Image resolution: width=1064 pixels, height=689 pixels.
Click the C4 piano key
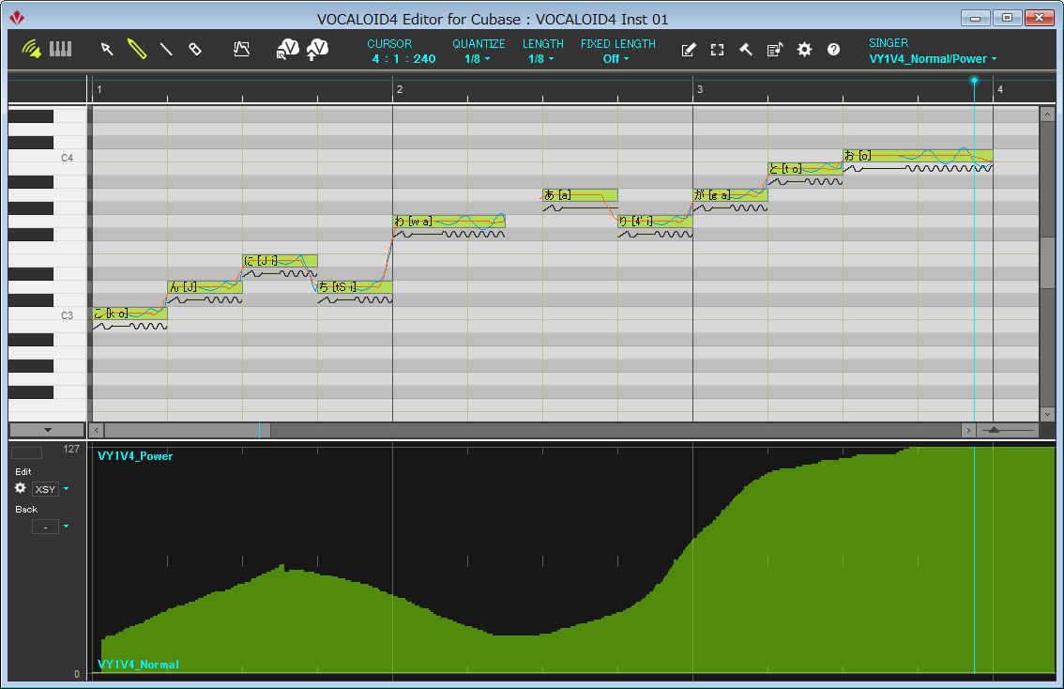coord(48,158)
